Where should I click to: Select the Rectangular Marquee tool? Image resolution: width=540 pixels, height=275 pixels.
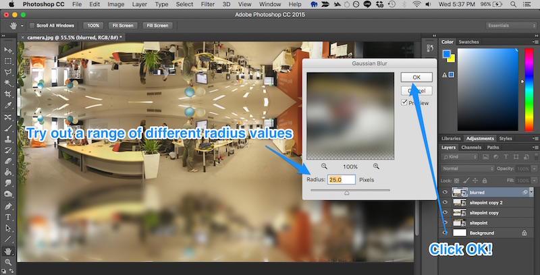tap(8, 61)
